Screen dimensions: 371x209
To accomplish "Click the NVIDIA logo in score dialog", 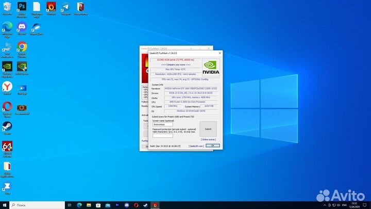I will (x=210, y=66).
